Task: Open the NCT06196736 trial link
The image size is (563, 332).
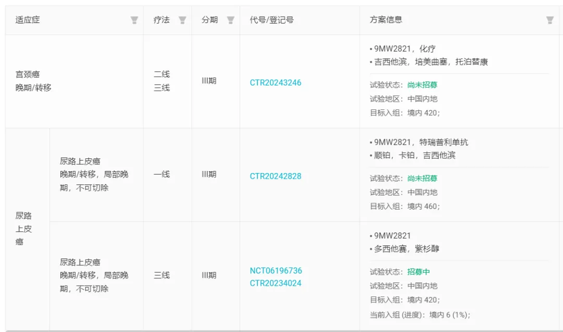Action: pyautogui.click(x=276, y=270)
